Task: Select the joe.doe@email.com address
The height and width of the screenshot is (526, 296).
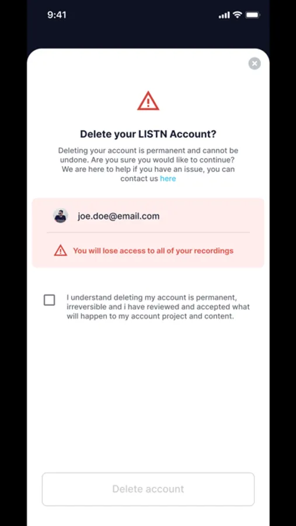Action: pos(119,216)
